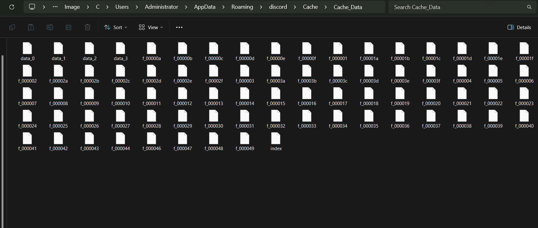Image resolution: width=538 pixels, height=228 pixels.
Task: Go to discord folder breadcrumb
Action: pyautogui.click(x=278, y=7)
